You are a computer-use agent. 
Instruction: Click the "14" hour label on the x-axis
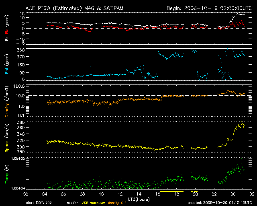coord(139,194)
